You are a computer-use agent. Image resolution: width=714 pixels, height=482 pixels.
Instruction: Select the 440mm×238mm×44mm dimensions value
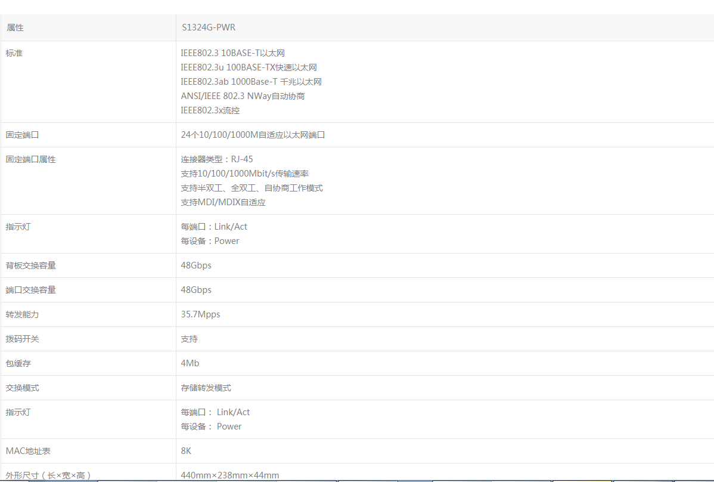[230, 475]
